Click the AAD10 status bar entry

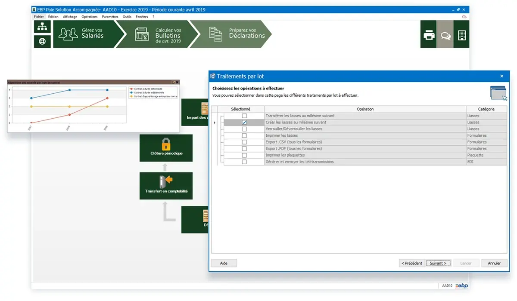coord(447,286)
